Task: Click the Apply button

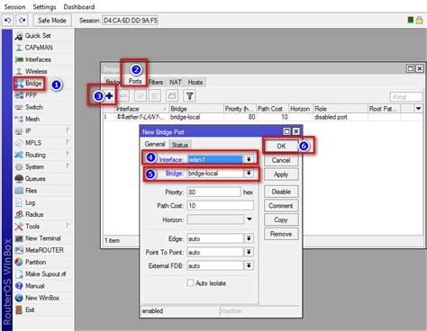Action: point(281,174)
